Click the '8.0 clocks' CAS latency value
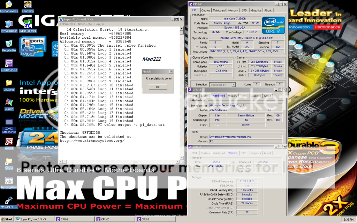Viewport: 357px width, 223px height. pyautogui.click(x=247, y=190)
